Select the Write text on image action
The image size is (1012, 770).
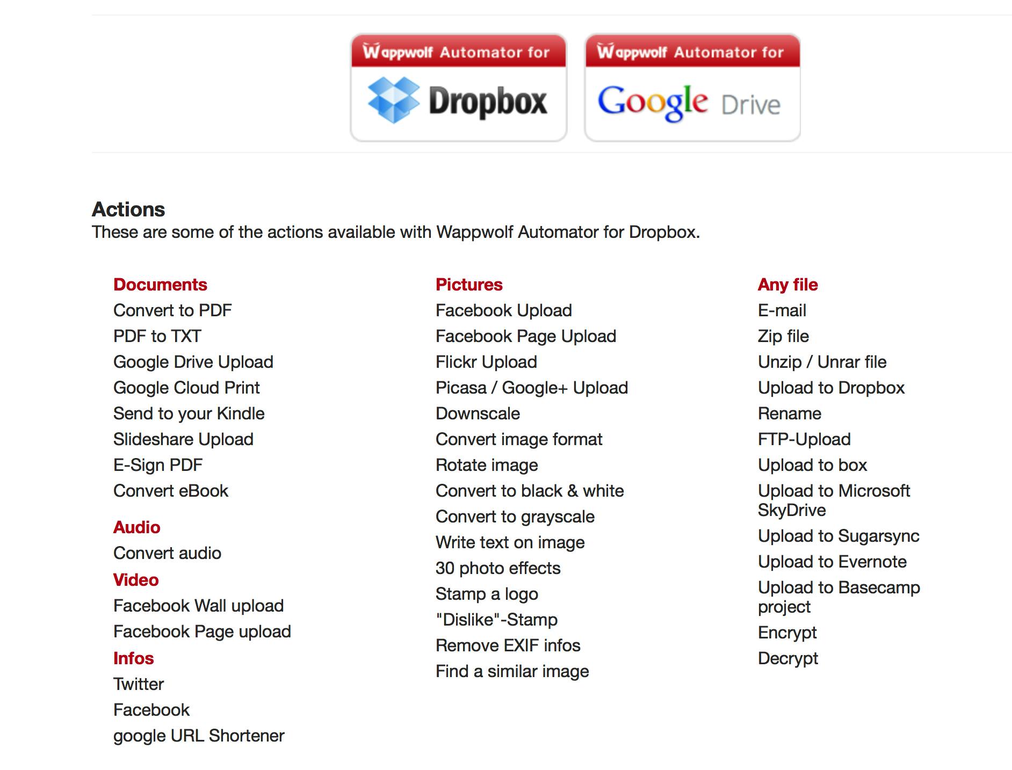[x=510, y=542]
